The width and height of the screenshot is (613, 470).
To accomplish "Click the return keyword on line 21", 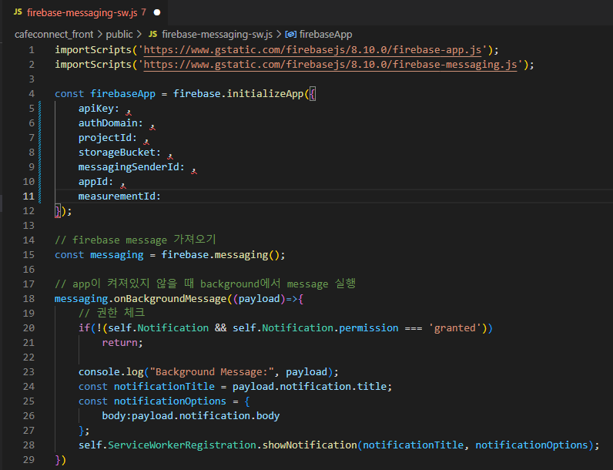I will tap(120, 343).
